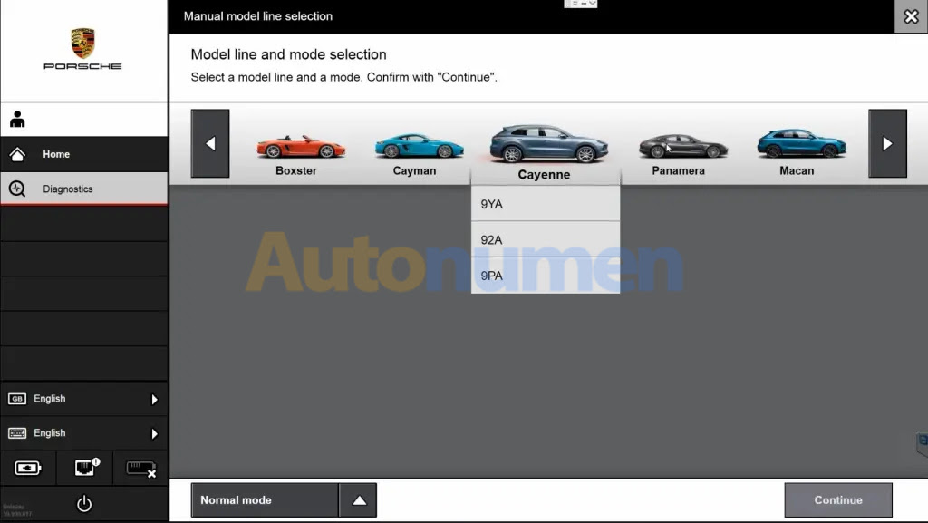
Task: Expand the Normal mode dropdown arrow
Action: 359,500
